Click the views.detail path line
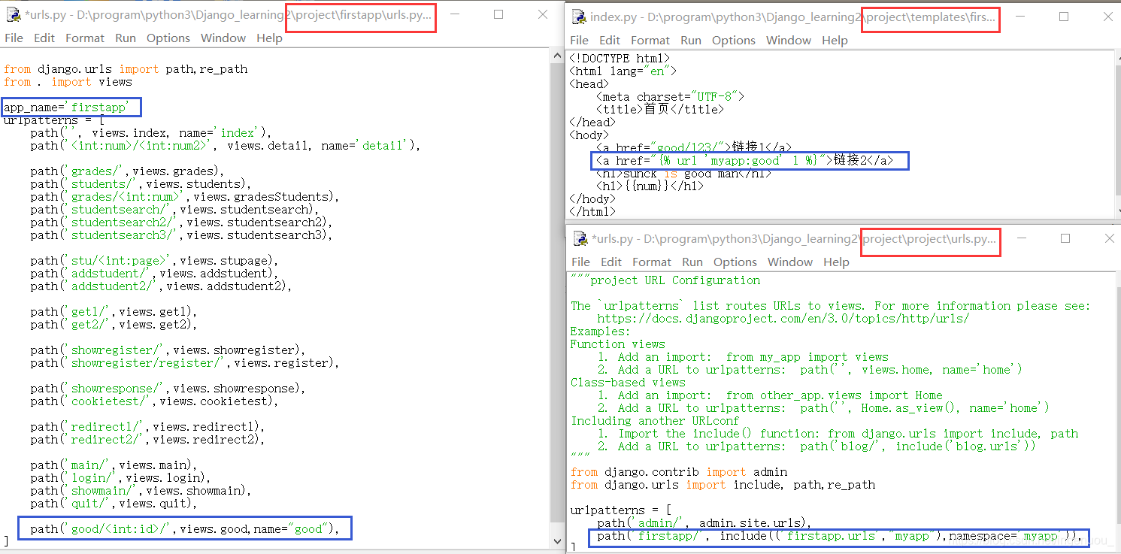The width and height of the screenshot is (1121, 554). (x=226, y=146)
